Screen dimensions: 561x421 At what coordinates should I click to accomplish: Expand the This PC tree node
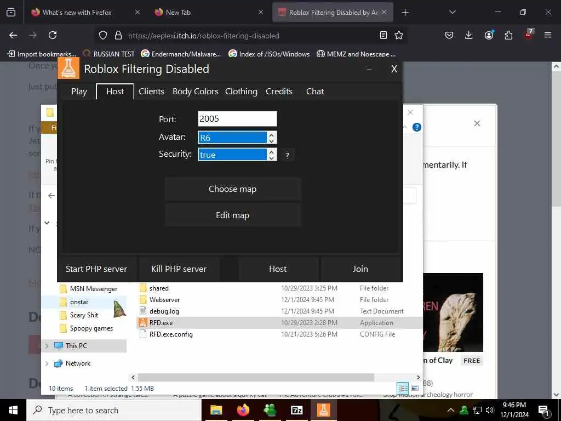pyautogui.click(x=47, y=346)
